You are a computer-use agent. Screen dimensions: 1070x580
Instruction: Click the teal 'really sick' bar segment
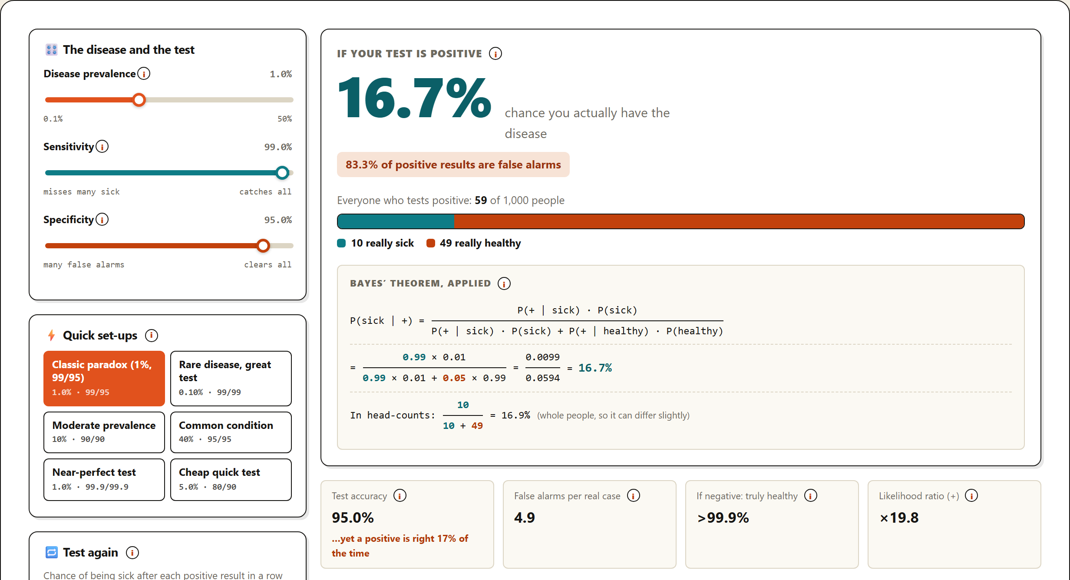coord(396,221)
